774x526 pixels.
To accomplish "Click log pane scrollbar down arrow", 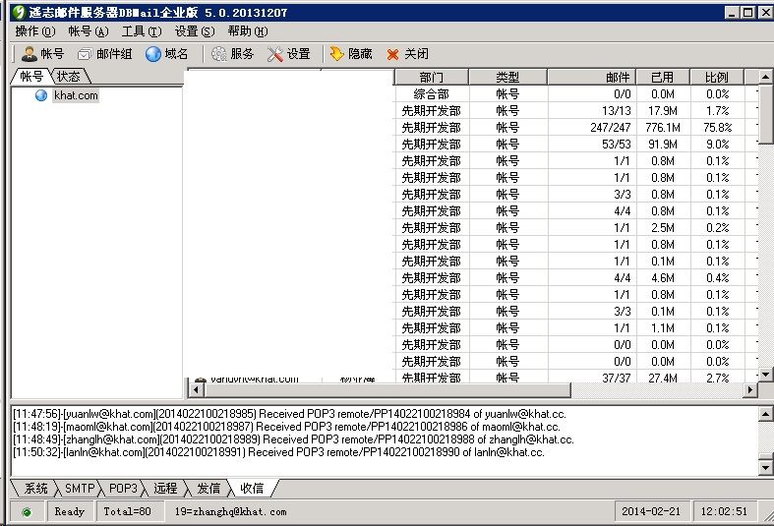I will point(765,467).
